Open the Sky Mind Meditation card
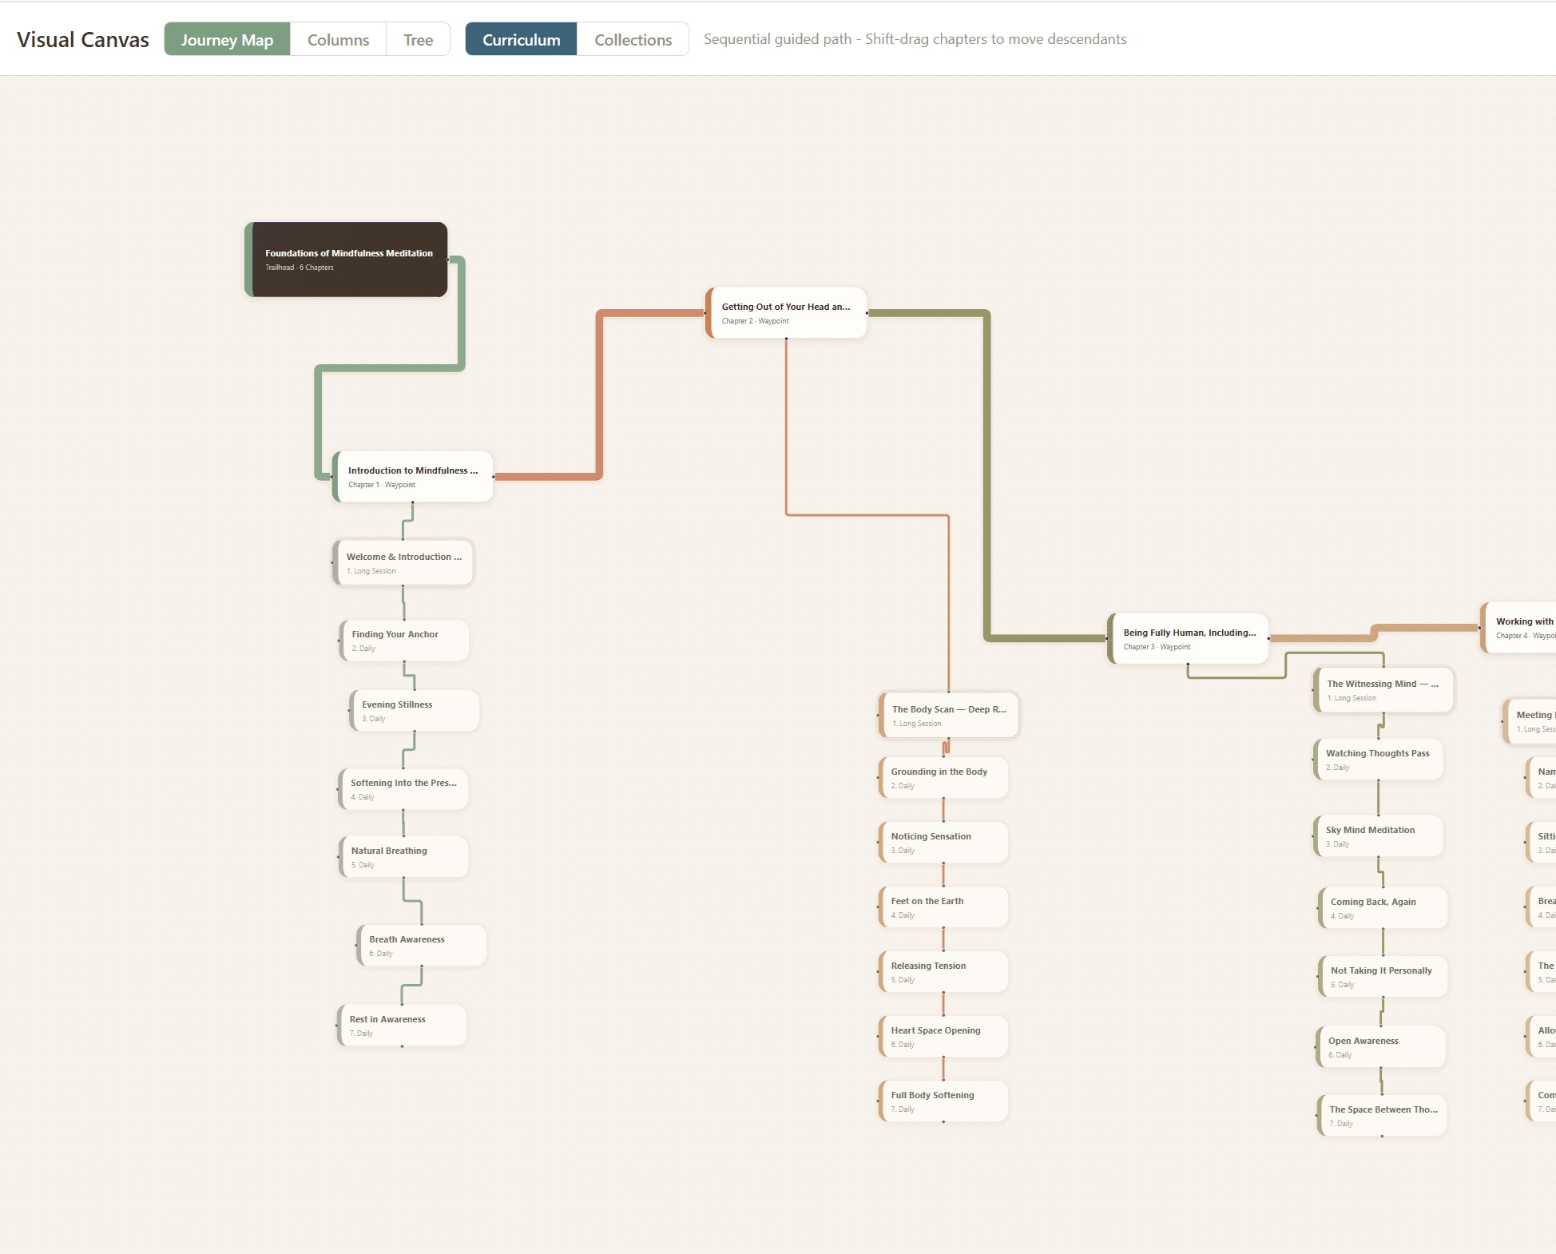The width and height of the screenshot is (1556, 1254). click(x=1379, y=836)
